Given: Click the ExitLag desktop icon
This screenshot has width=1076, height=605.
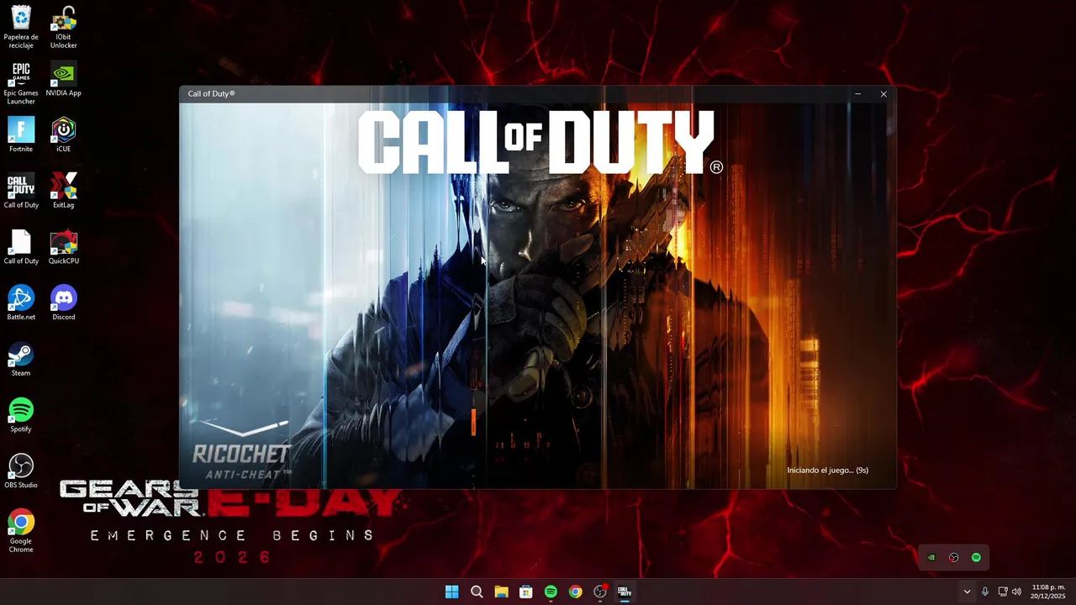Looking at the screenshot, I should [x=64, y=190].
